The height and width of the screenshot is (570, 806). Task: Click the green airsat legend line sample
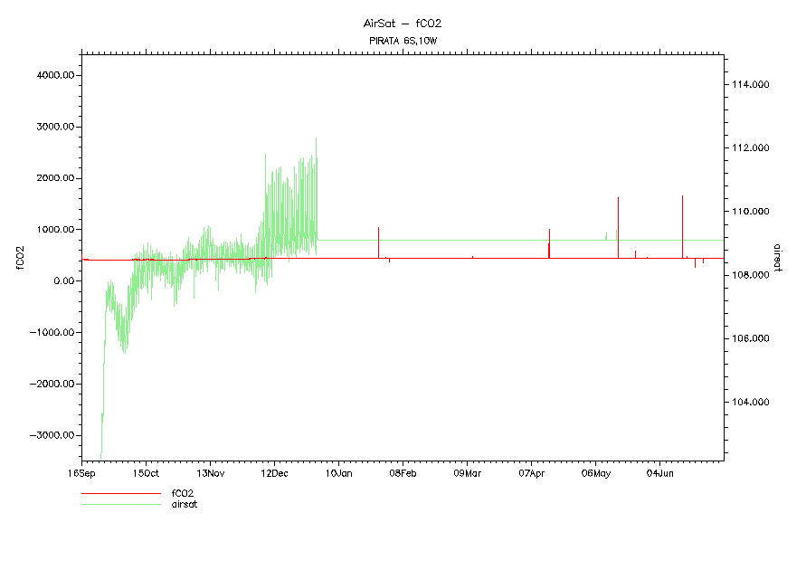(120, 504)
